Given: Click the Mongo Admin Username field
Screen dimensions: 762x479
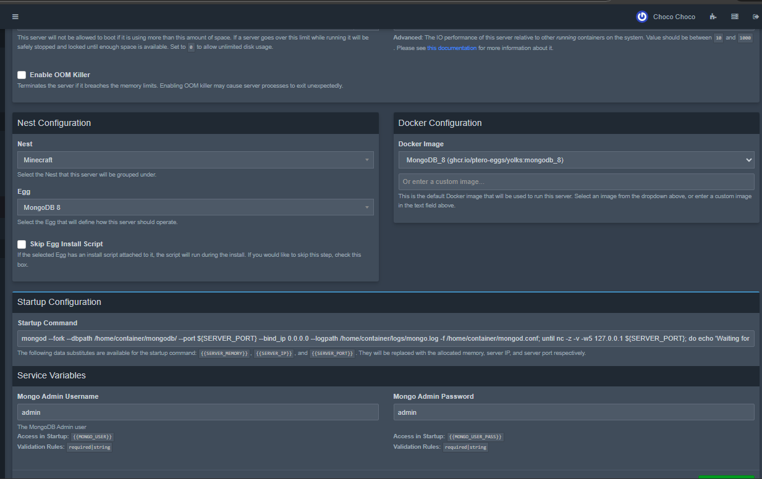Looking at the screenshot, I should (198, 412).
